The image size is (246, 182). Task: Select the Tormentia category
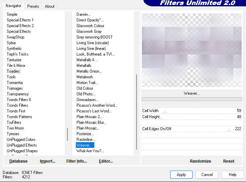[x=14, y=83]
